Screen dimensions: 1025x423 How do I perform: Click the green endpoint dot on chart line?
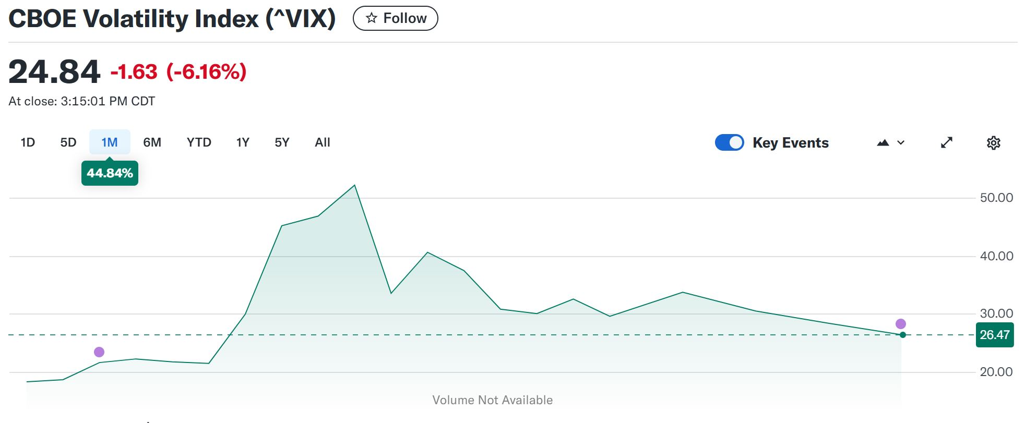[x=903, y=335]
